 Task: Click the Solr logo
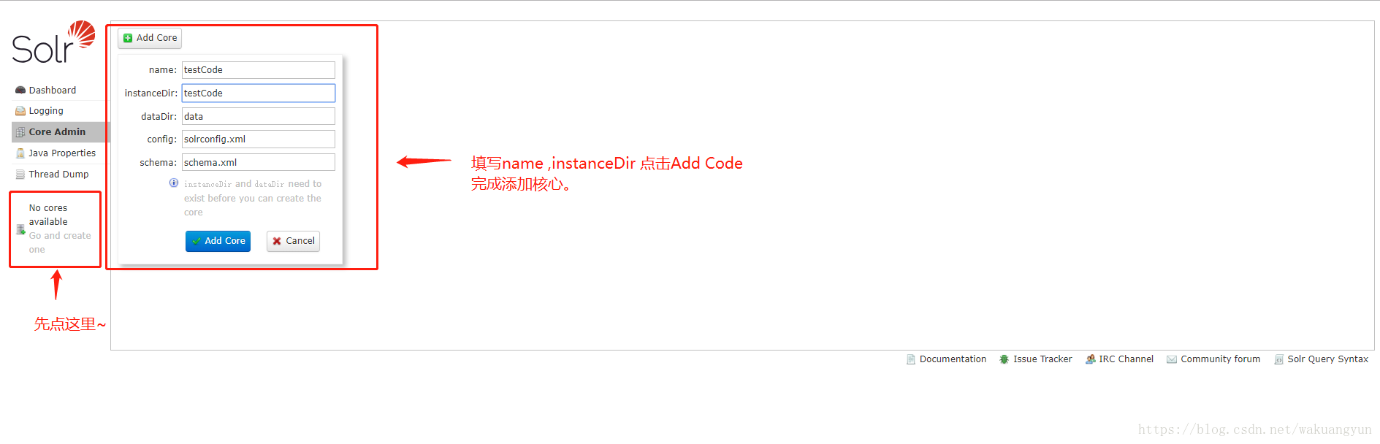pyautogui.click(x=53, y=42)
